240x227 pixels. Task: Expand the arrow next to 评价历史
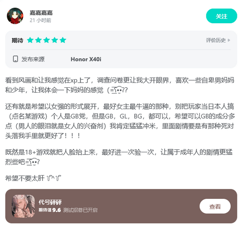(229, 40)
